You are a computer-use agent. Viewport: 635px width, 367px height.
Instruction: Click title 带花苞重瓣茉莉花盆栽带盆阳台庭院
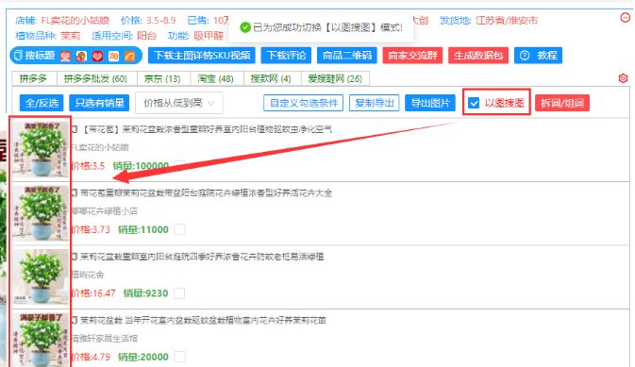(x=206, y=192)
